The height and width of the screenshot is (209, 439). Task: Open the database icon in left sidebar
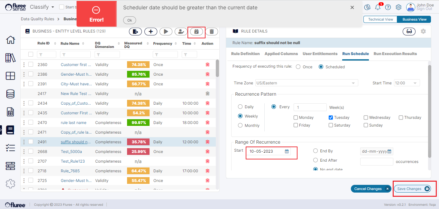click(x=10, y=94)
